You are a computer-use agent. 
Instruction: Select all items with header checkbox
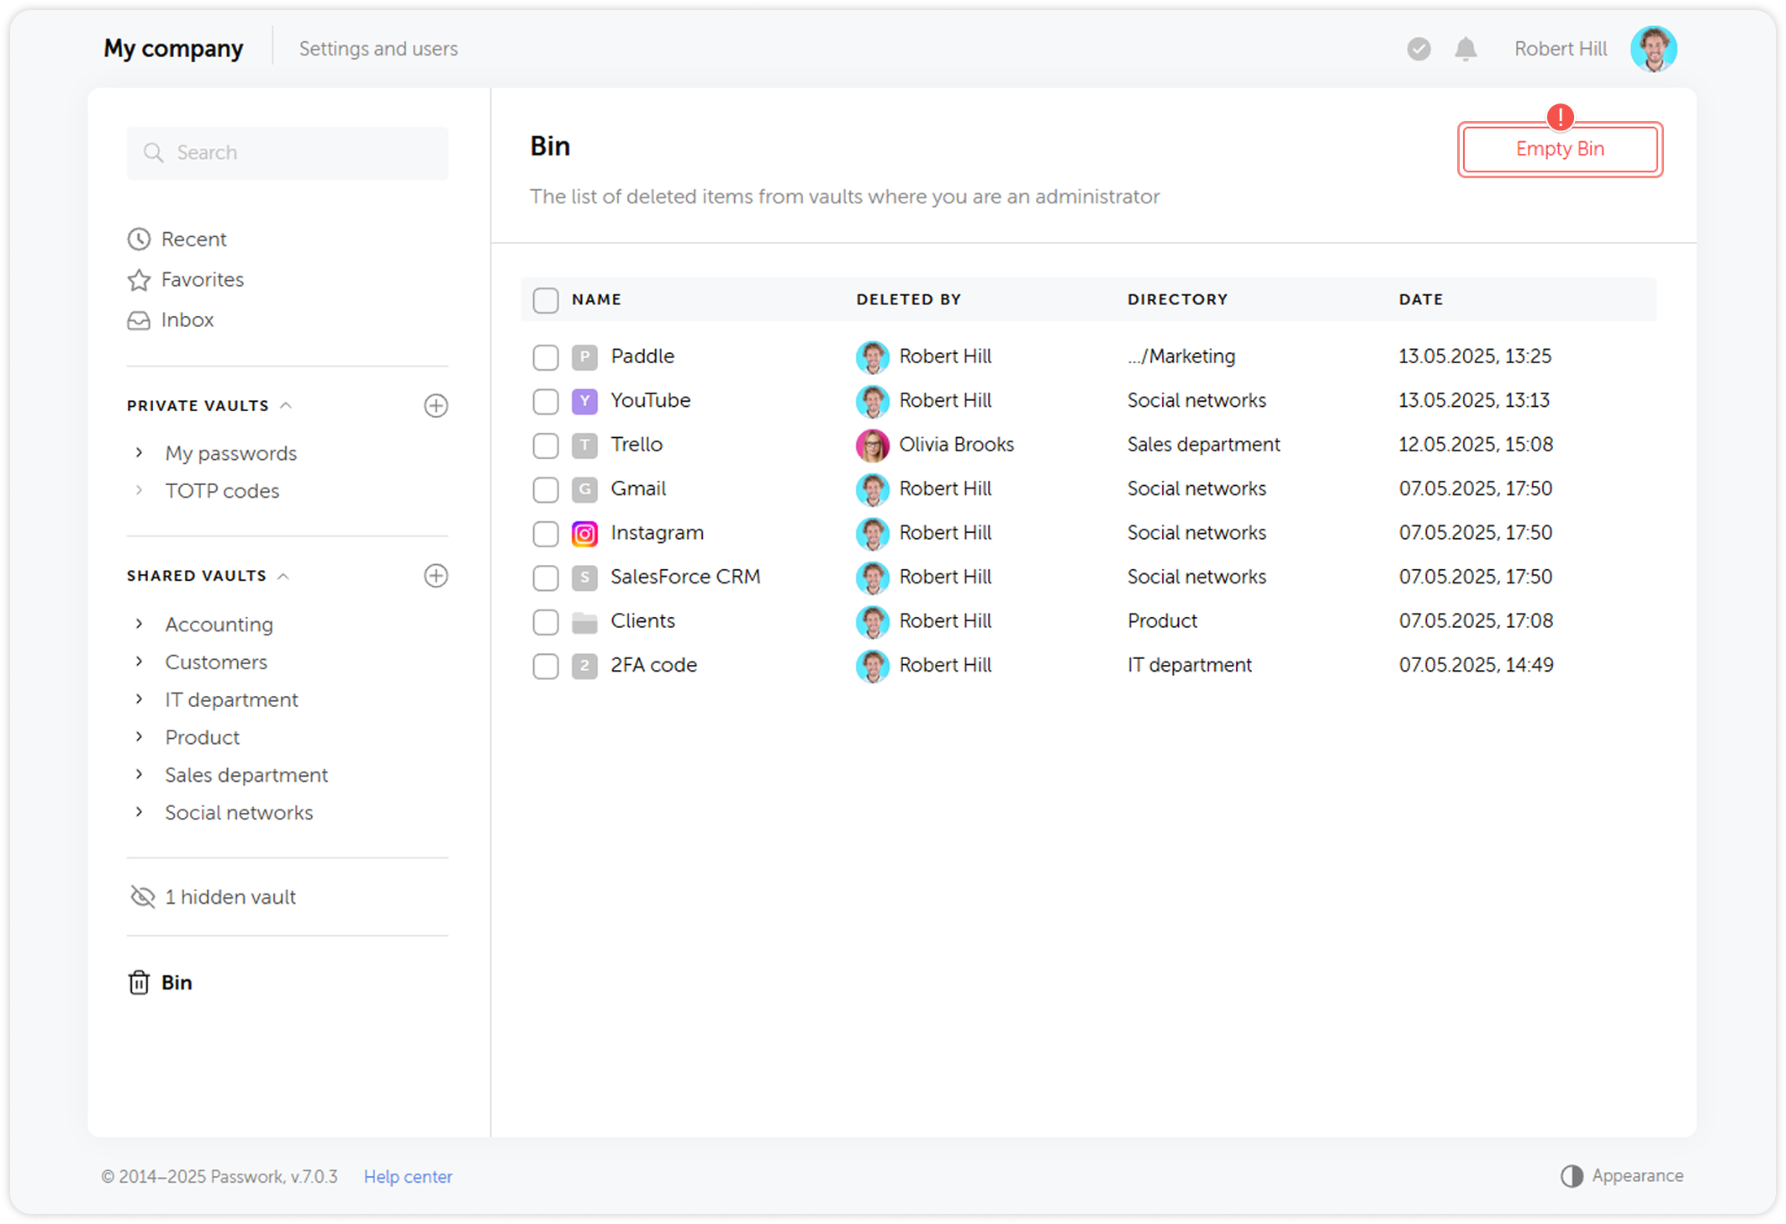pos(546,300)
